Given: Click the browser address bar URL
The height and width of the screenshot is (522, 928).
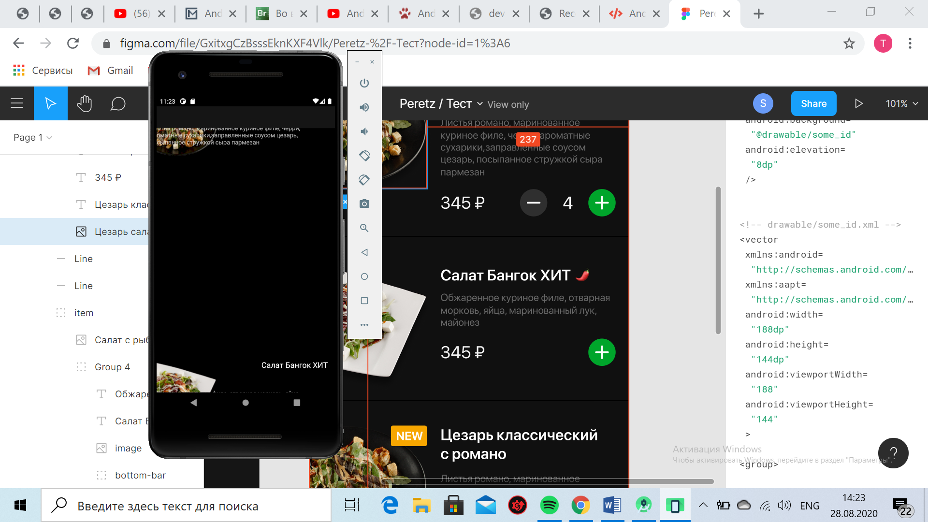Looking at the screenshot, I should 315,43.
